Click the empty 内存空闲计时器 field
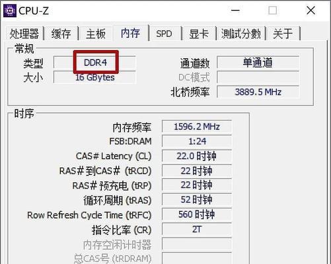This screenshot has height=264, width=331. coord(197,244)
